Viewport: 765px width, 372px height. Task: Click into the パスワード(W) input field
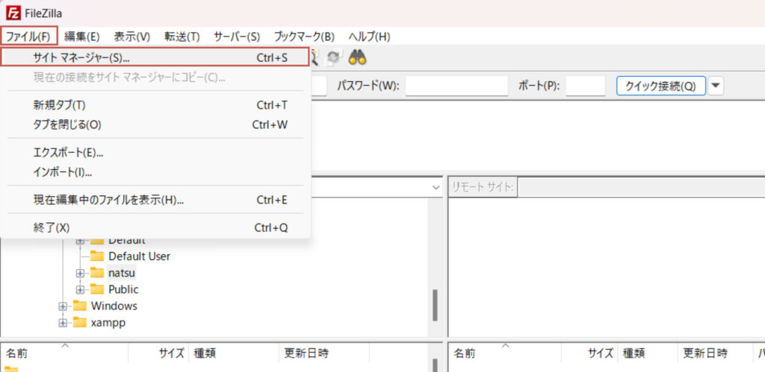456,86
